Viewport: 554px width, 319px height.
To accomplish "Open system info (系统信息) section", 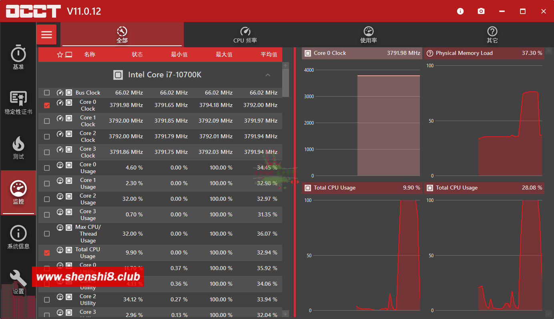I will point(18,237).
